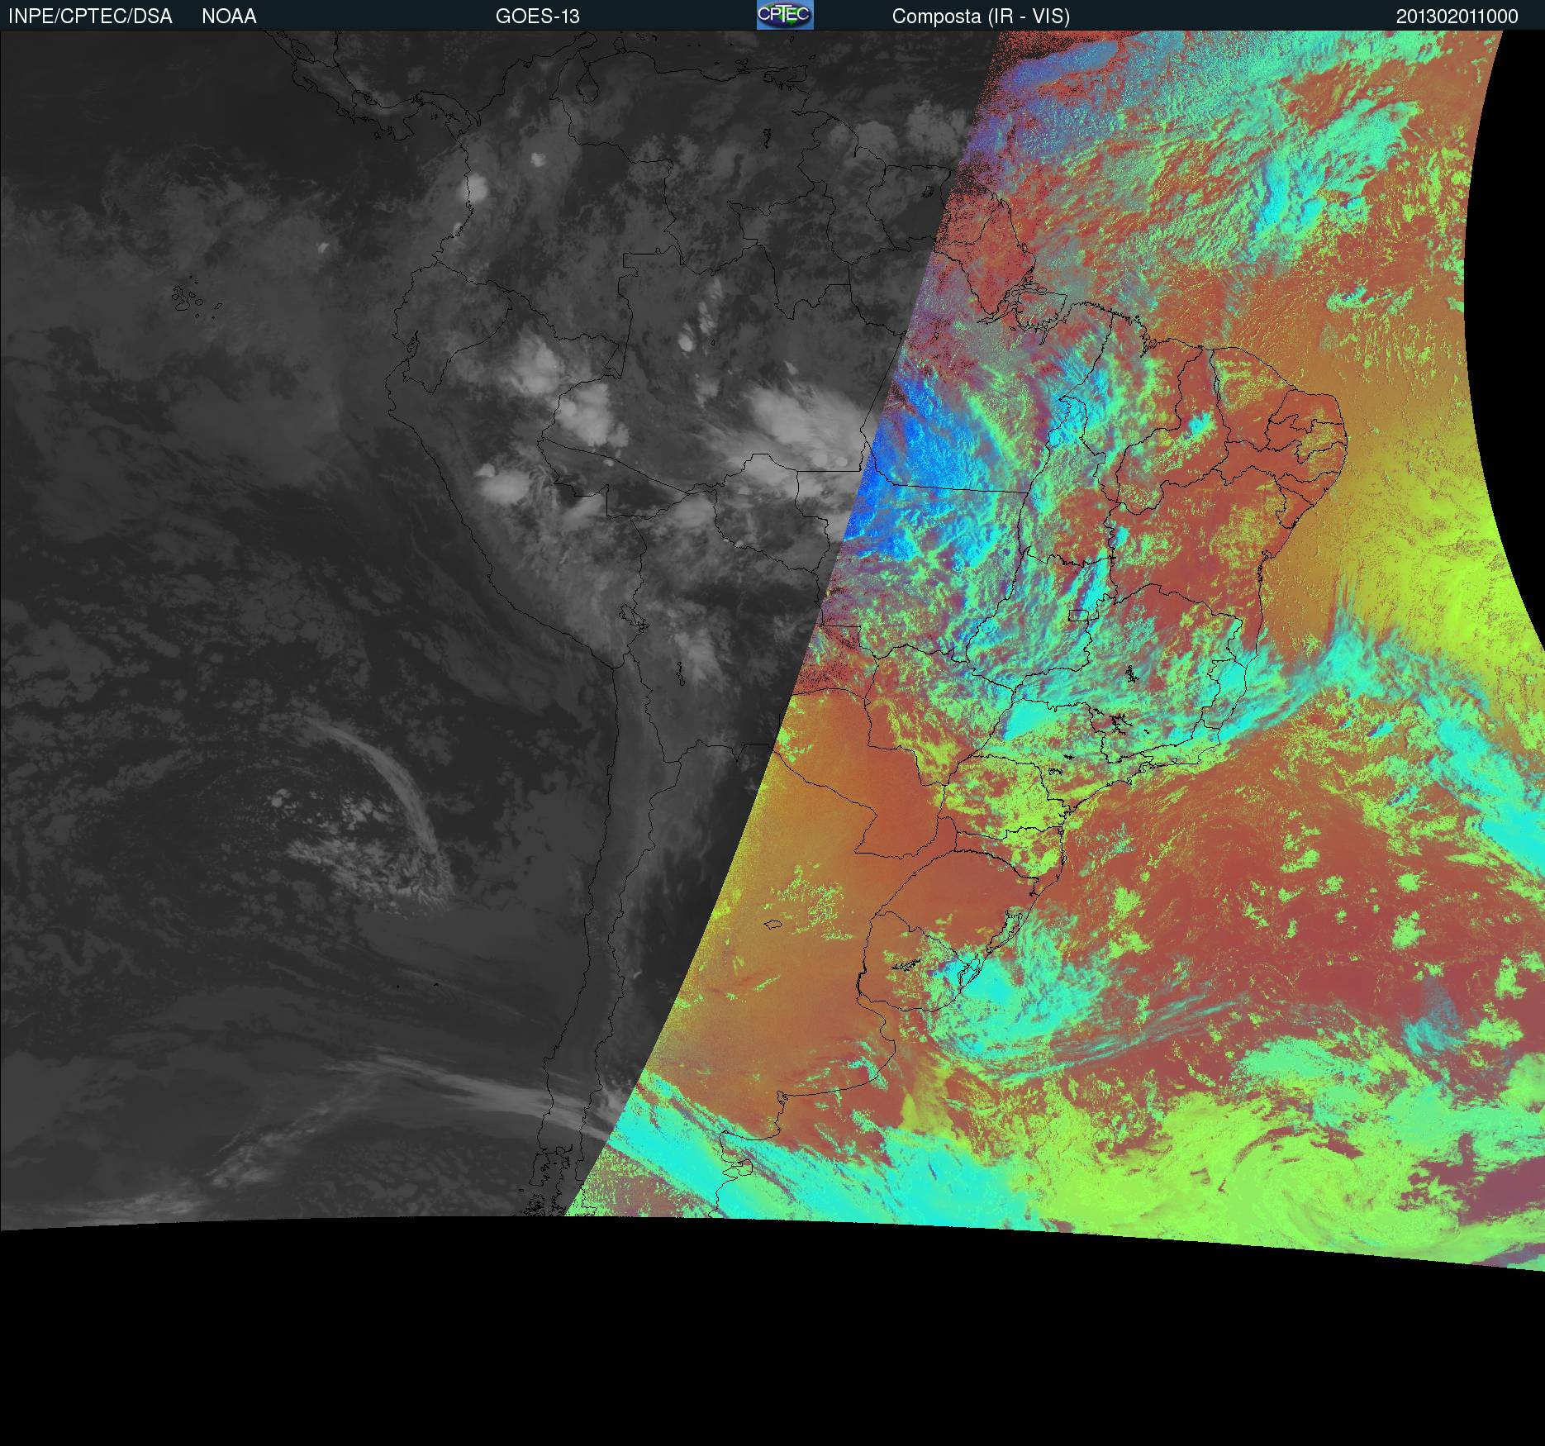The height and width of the screenshot is (1446, 1545).
Task: Click the INPE/CPTEC/DSA header label
Action: pyautogui.click(x=90, y=17)
